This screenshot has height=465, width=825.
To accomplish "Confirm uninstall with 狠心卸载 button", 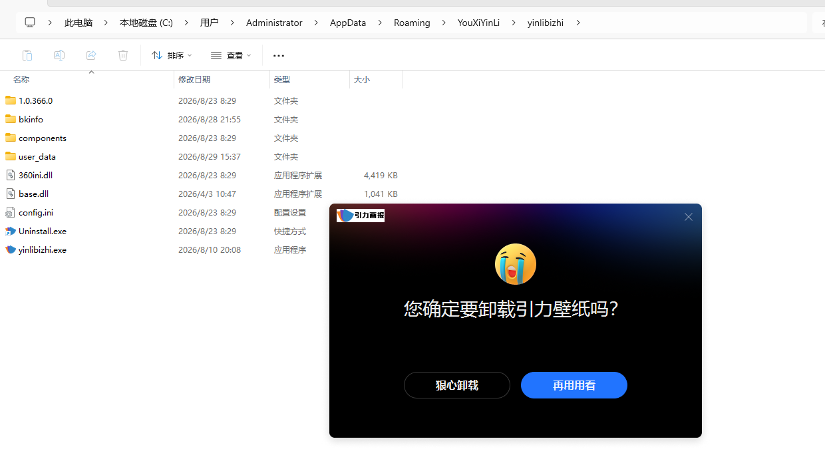I will (457, 385).
